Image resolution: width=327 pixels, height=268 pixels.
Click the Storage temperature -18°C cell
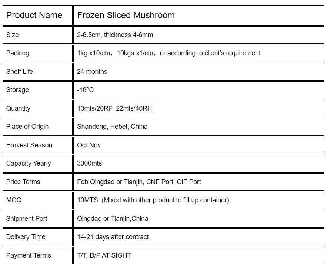[x=198, y=90]
